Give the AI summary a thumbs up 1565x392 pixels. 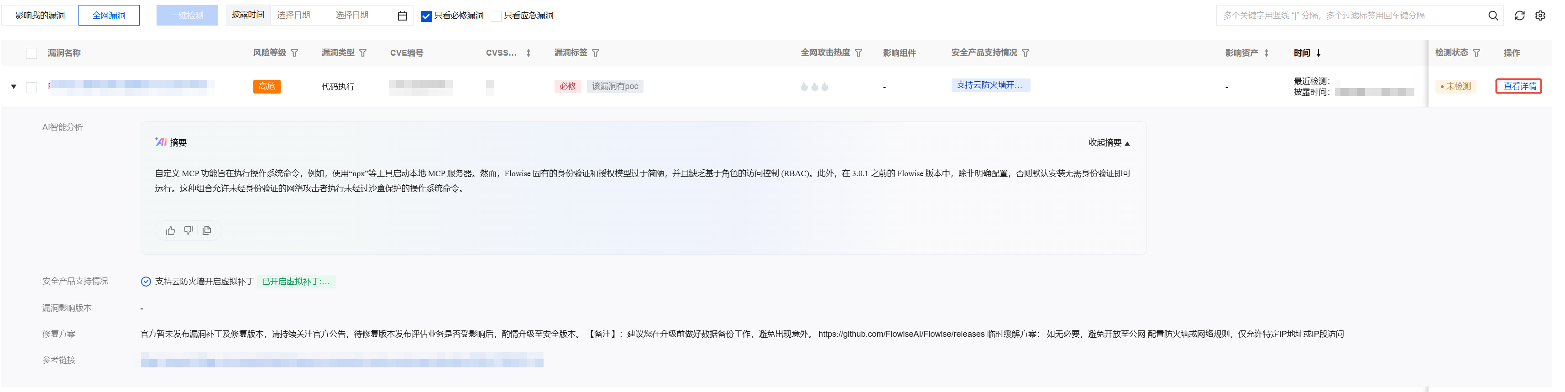click(x=170, y=231)
